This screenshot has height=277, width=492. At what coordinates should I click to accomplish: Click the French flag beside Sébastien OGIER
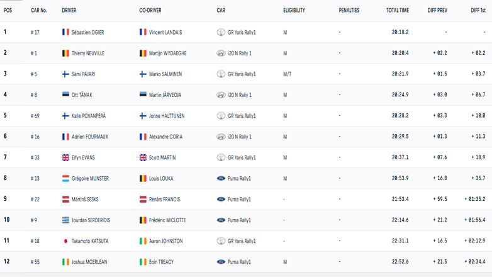click(65, 32)
